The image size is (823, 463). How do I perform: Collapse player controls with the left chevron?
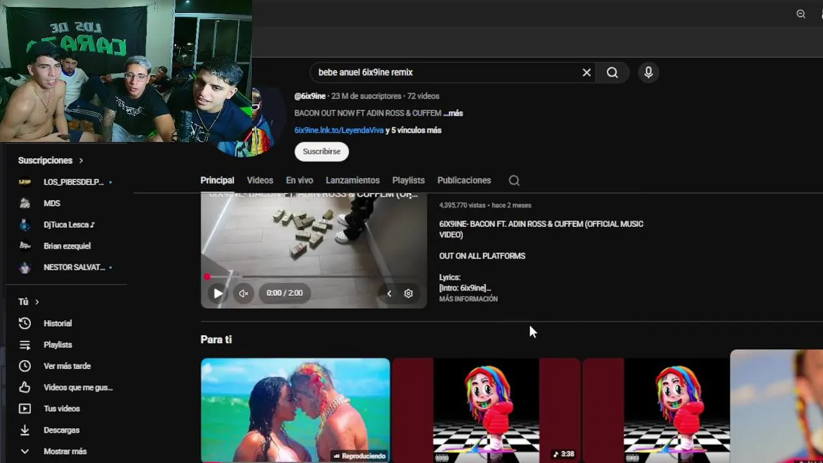tap(389, 293)
